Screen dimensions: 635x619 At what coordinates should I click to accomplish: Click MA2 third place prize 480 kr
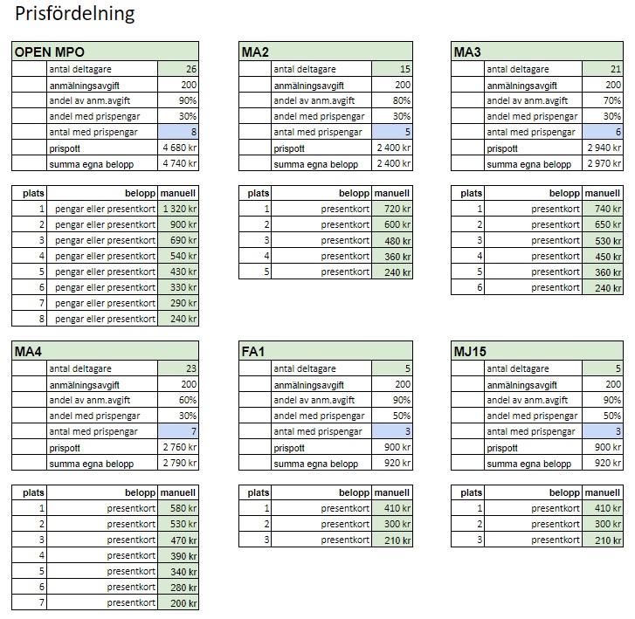pos(391,240)
